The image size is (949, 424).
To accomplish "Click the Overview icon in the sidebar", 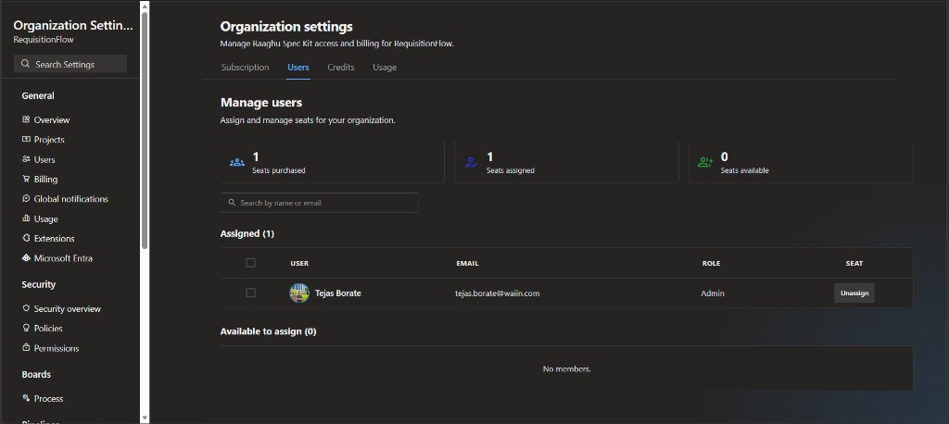I will point(26,119).
